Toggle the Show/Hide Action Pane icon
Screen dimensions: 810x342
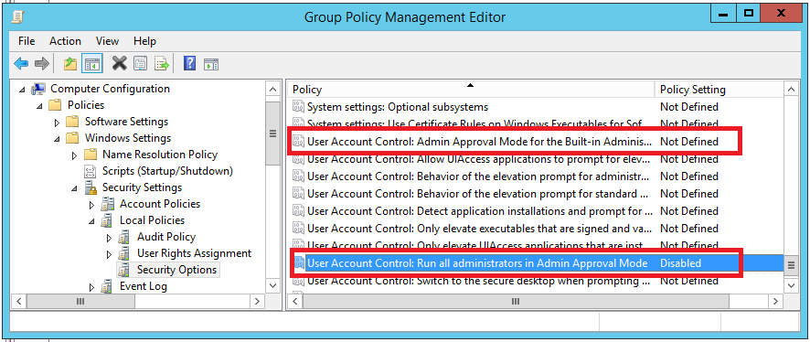[x=211, y=64]
